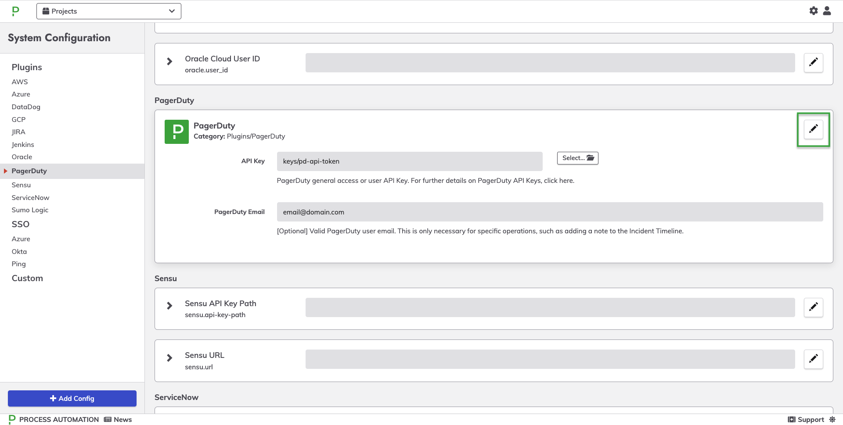This screenshot has width=843, height=425.
Task: Select JIRA plugin category
Action: click(x=18, y=132)
